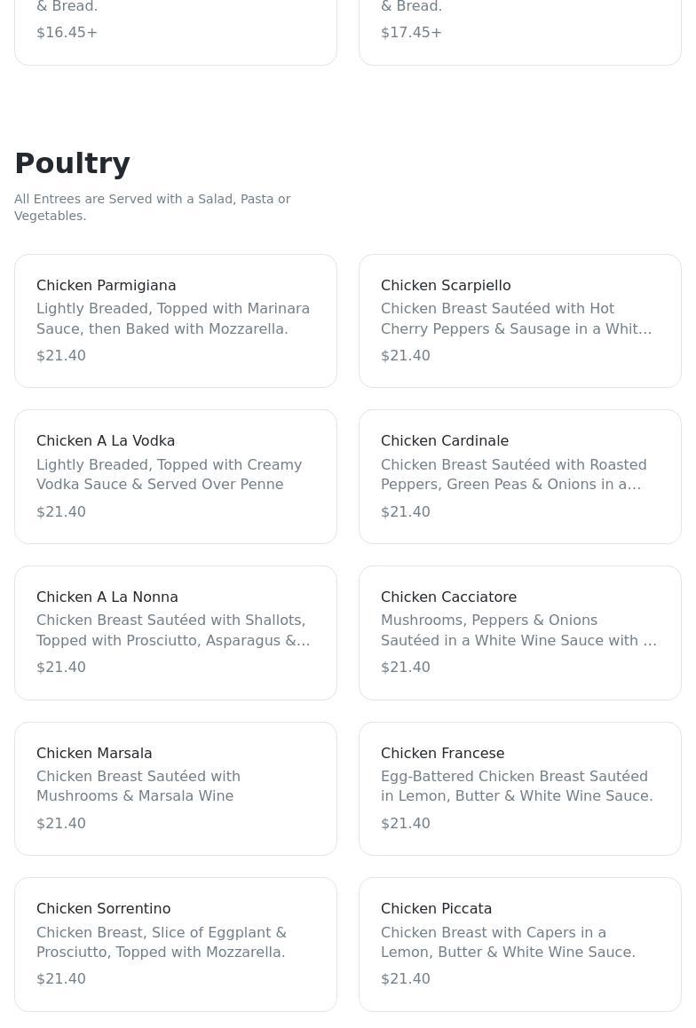Click the price under Chicken Piccata
The image size is (696, 1028).
[406, 979]
